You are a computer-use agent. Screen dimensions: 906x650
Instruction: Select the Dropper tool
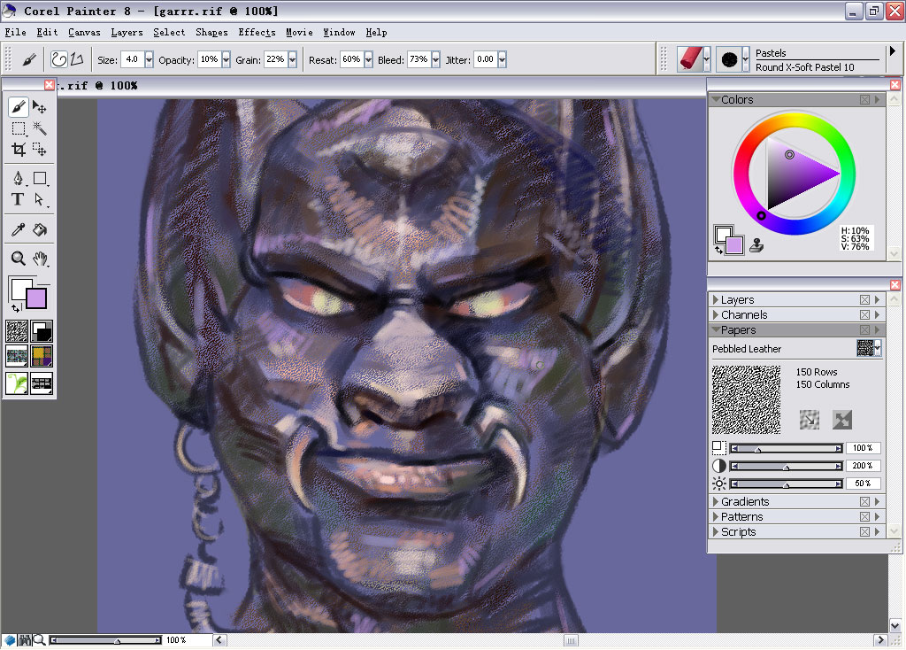18,229
